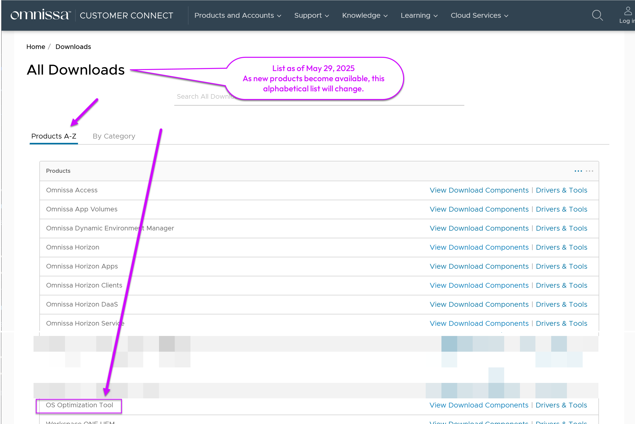
Task: Open Drivers & Tools for Omnissa Access
Action: (x=561, y=190)
